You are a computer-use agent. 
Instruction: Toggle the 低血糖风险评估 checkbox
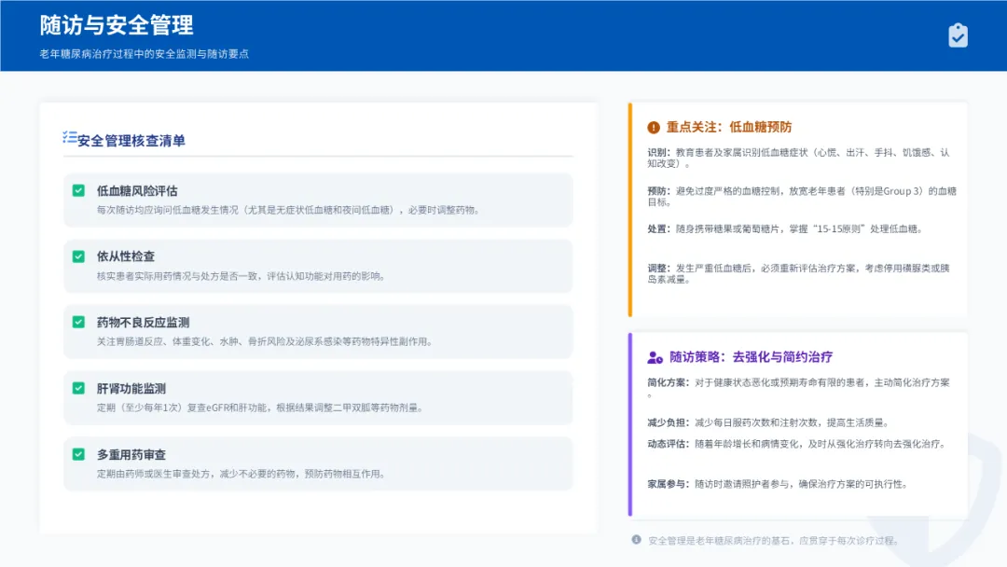[78, 191]
